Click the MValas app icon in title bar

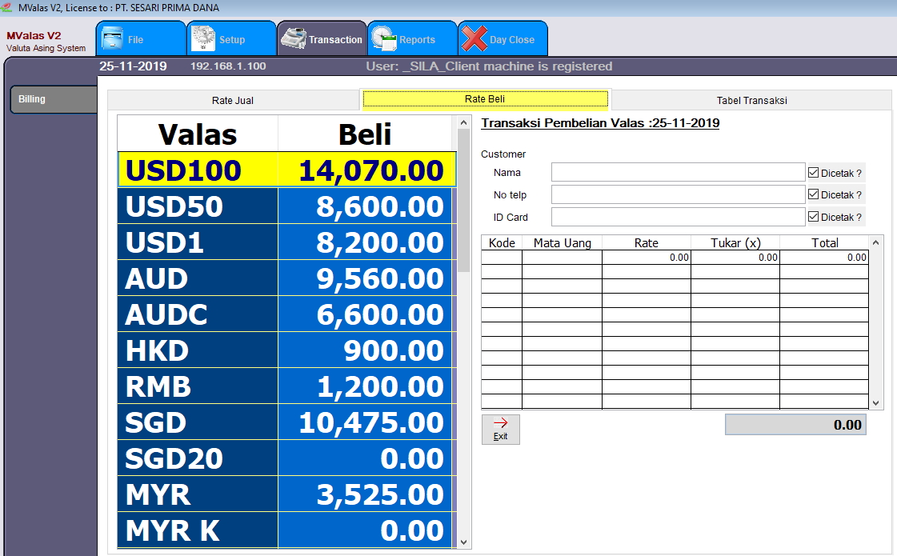click(7, 7)
